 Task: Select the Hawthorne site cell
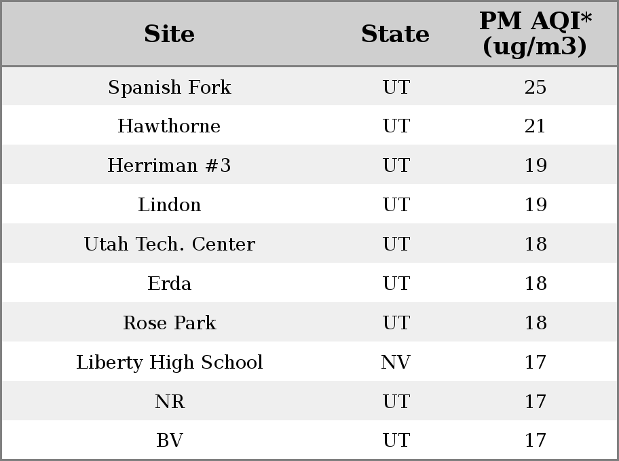170,126
